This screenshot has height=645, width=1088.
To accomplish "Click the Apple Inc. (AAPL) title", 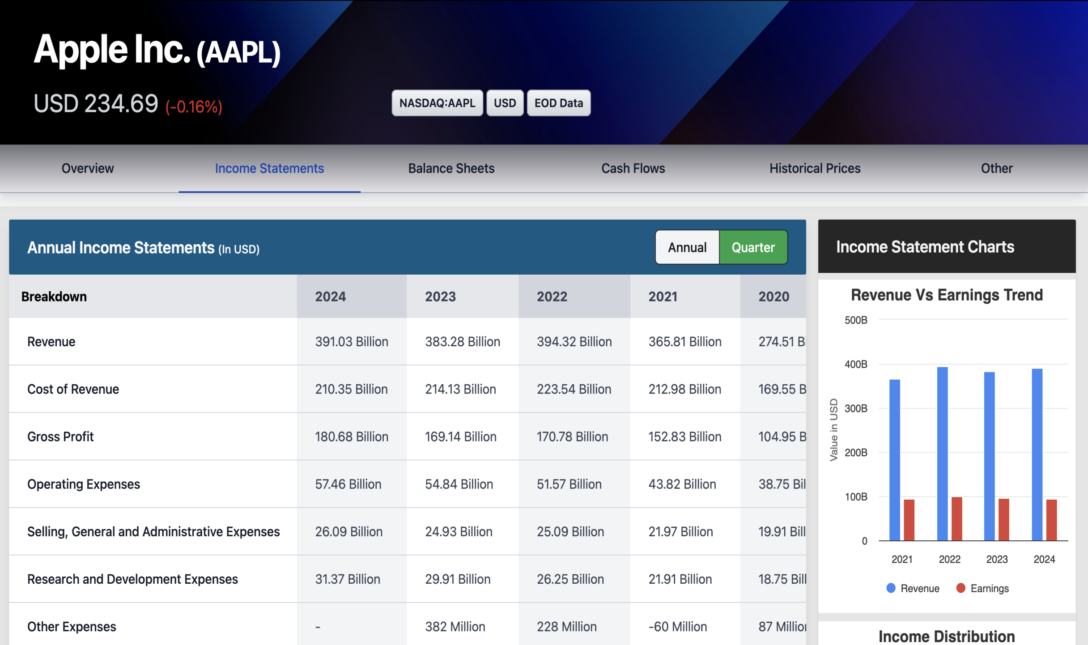I will point(157,50).
